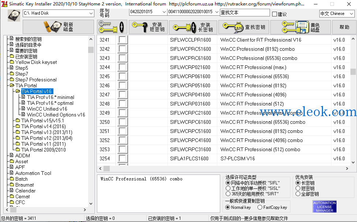Click tree panel horizontal scroll right arrow

tap(85, 210)
